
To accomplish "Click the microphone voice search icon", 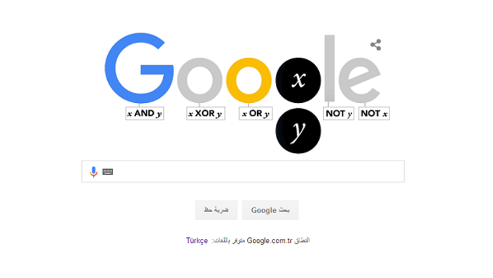I will [x=93, y=172].
